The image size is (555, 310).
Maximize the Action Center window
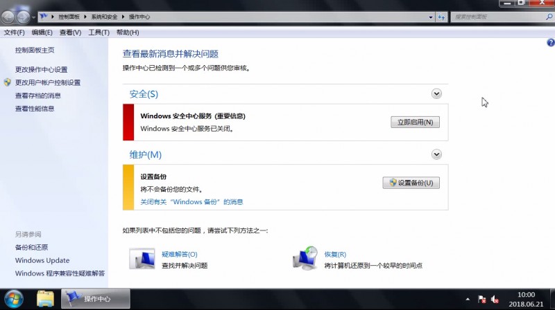tap(521, 3)
